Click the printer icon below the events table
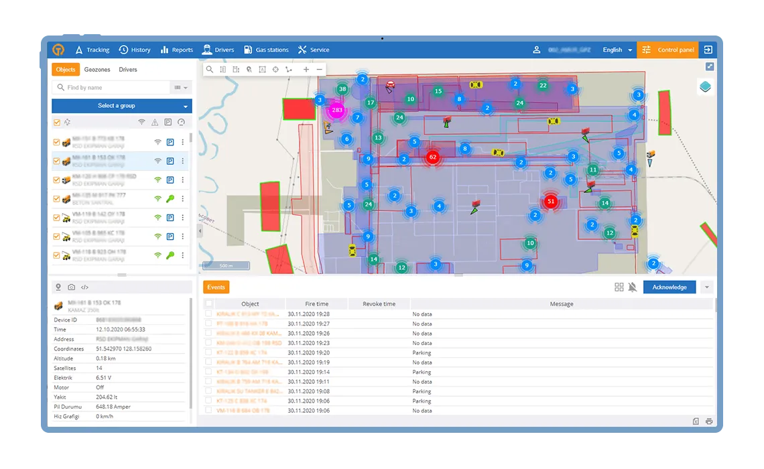 pos(708,421)
